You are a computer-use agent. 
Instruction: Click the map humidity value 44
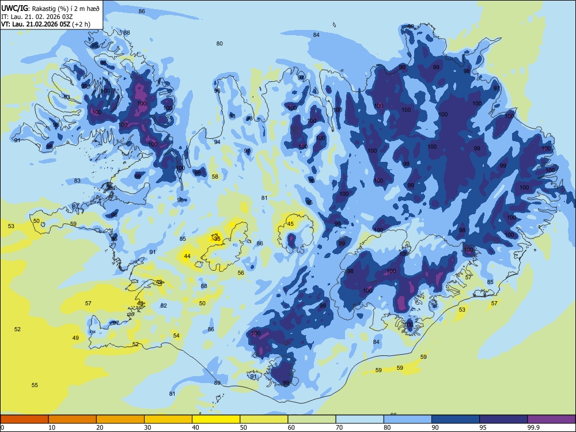187,256
